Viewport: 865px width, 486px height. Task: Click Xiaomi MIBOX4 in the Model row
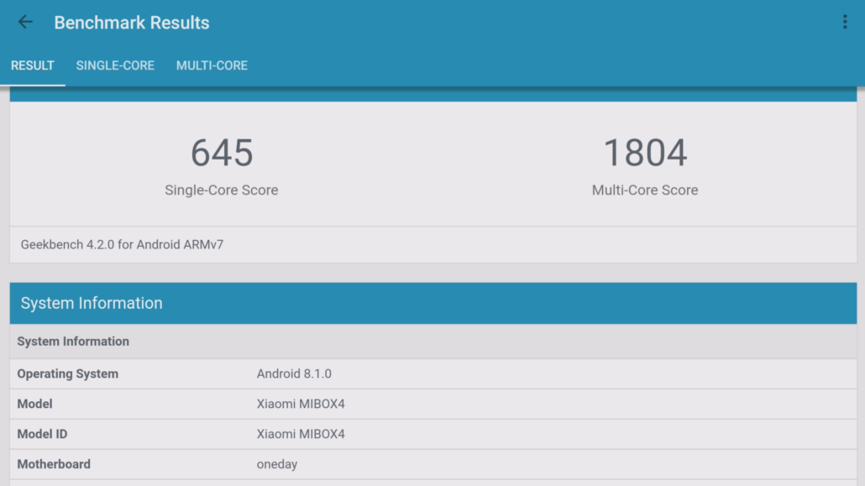coord(301,404)
